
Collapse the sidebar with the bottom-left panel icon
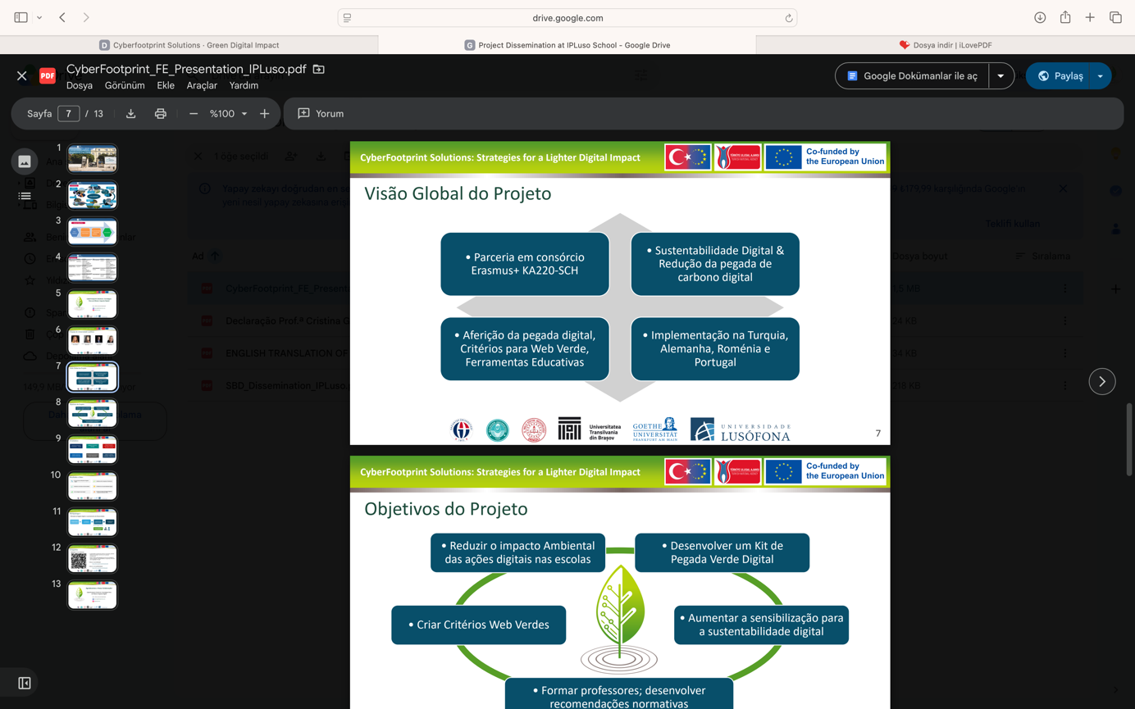pos(25,683)
